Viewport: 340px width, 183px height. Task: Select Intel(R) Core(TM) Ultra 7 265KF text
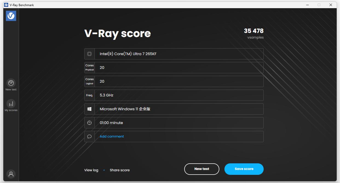click(x=128, y=54)
